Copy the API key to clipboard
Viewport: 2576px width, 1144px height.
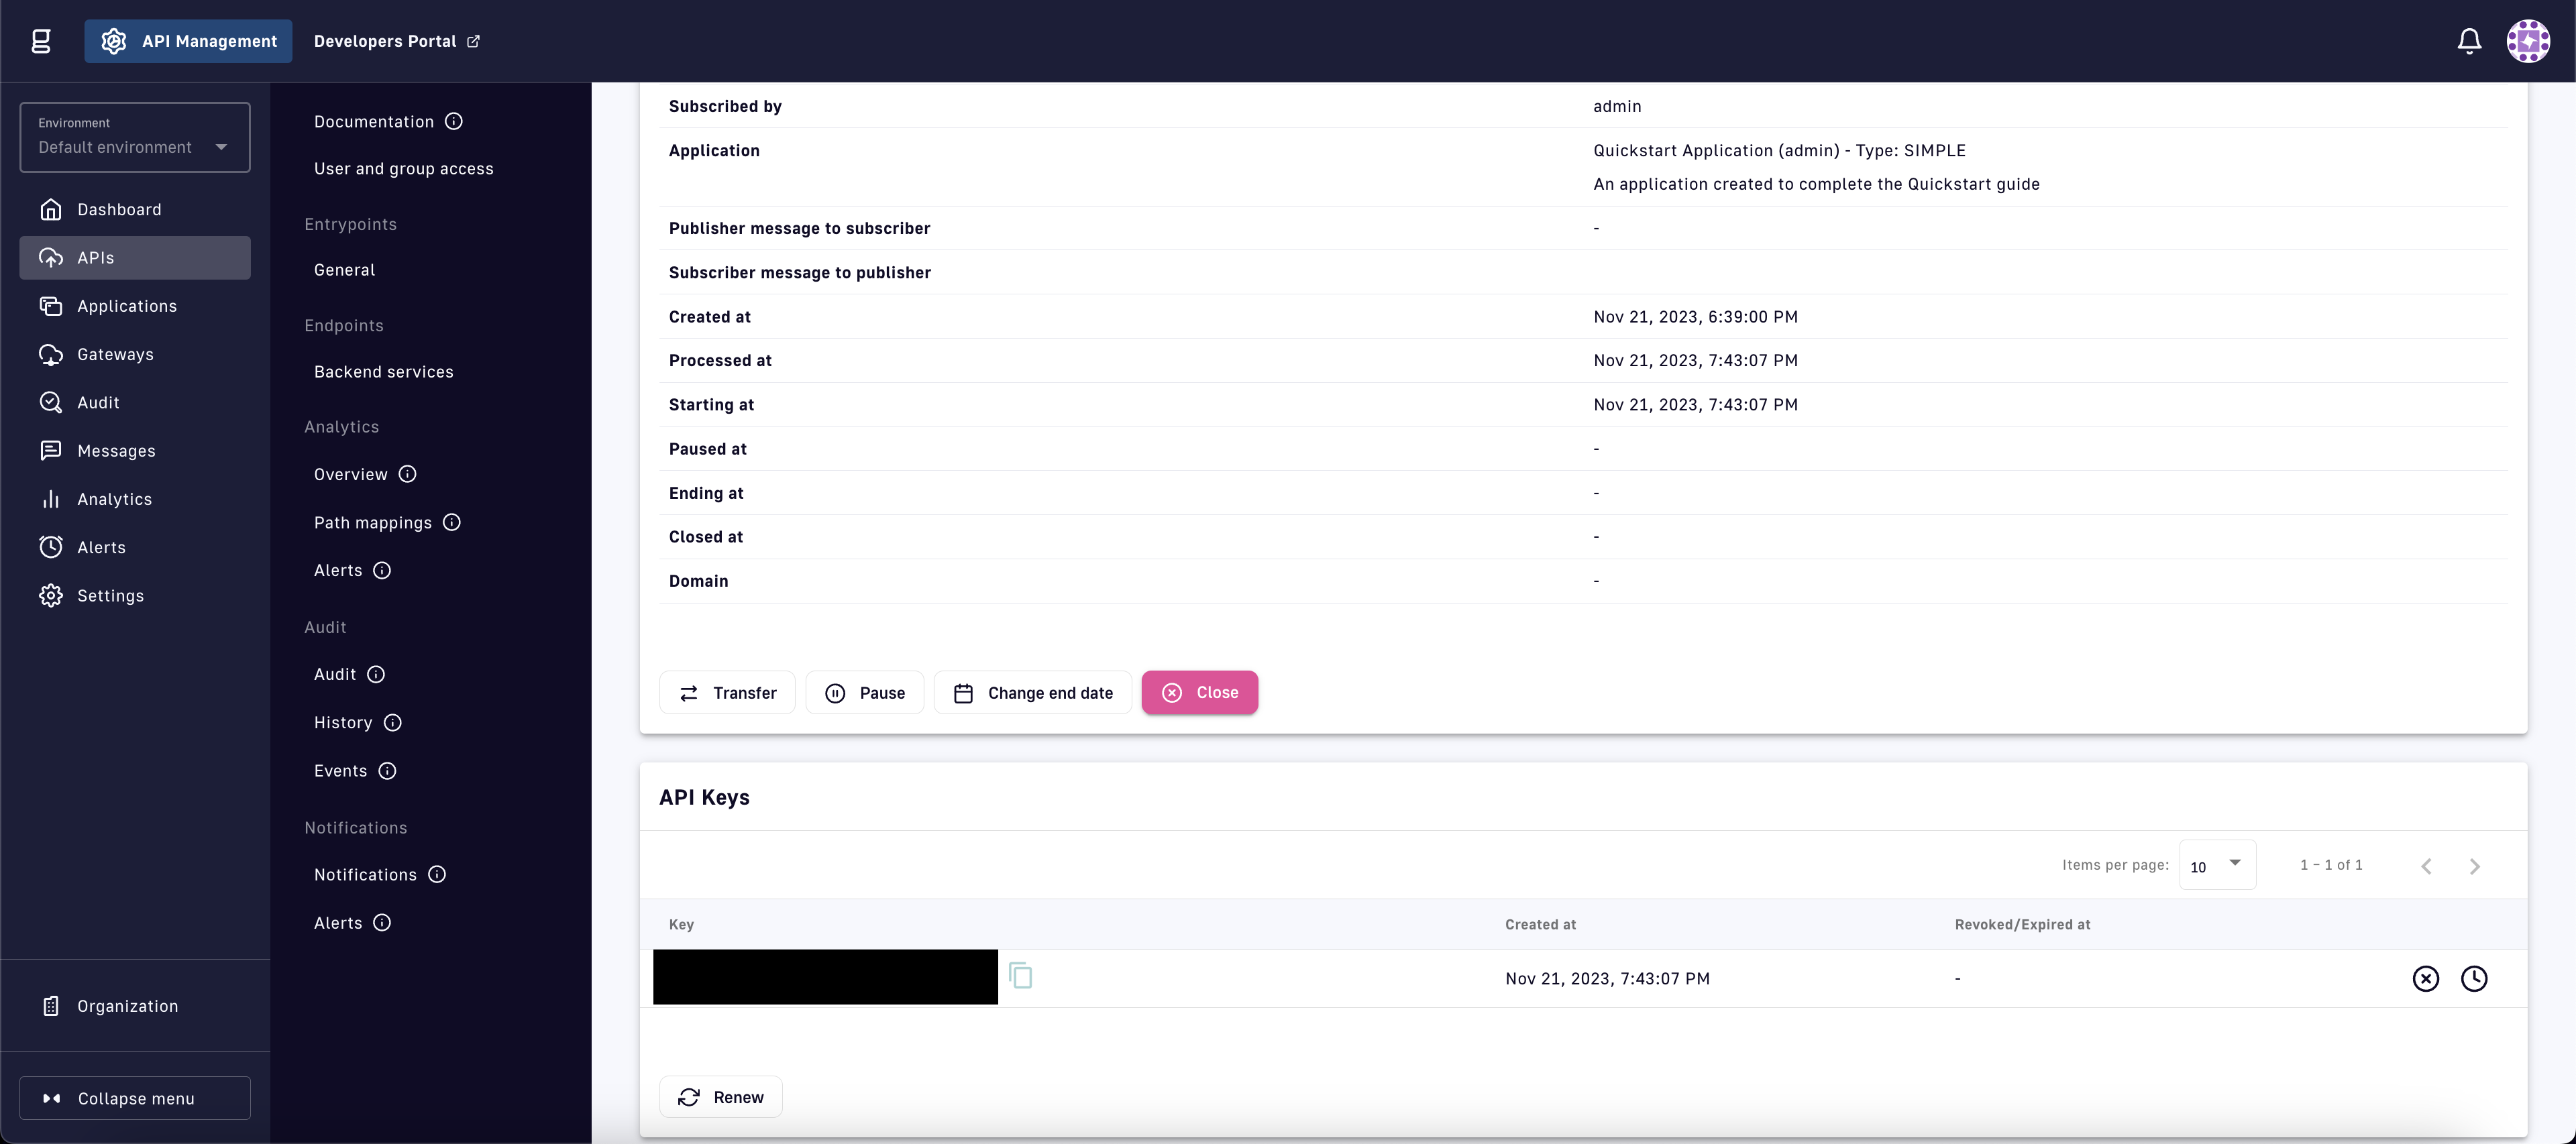click(x=1020, y=976)
